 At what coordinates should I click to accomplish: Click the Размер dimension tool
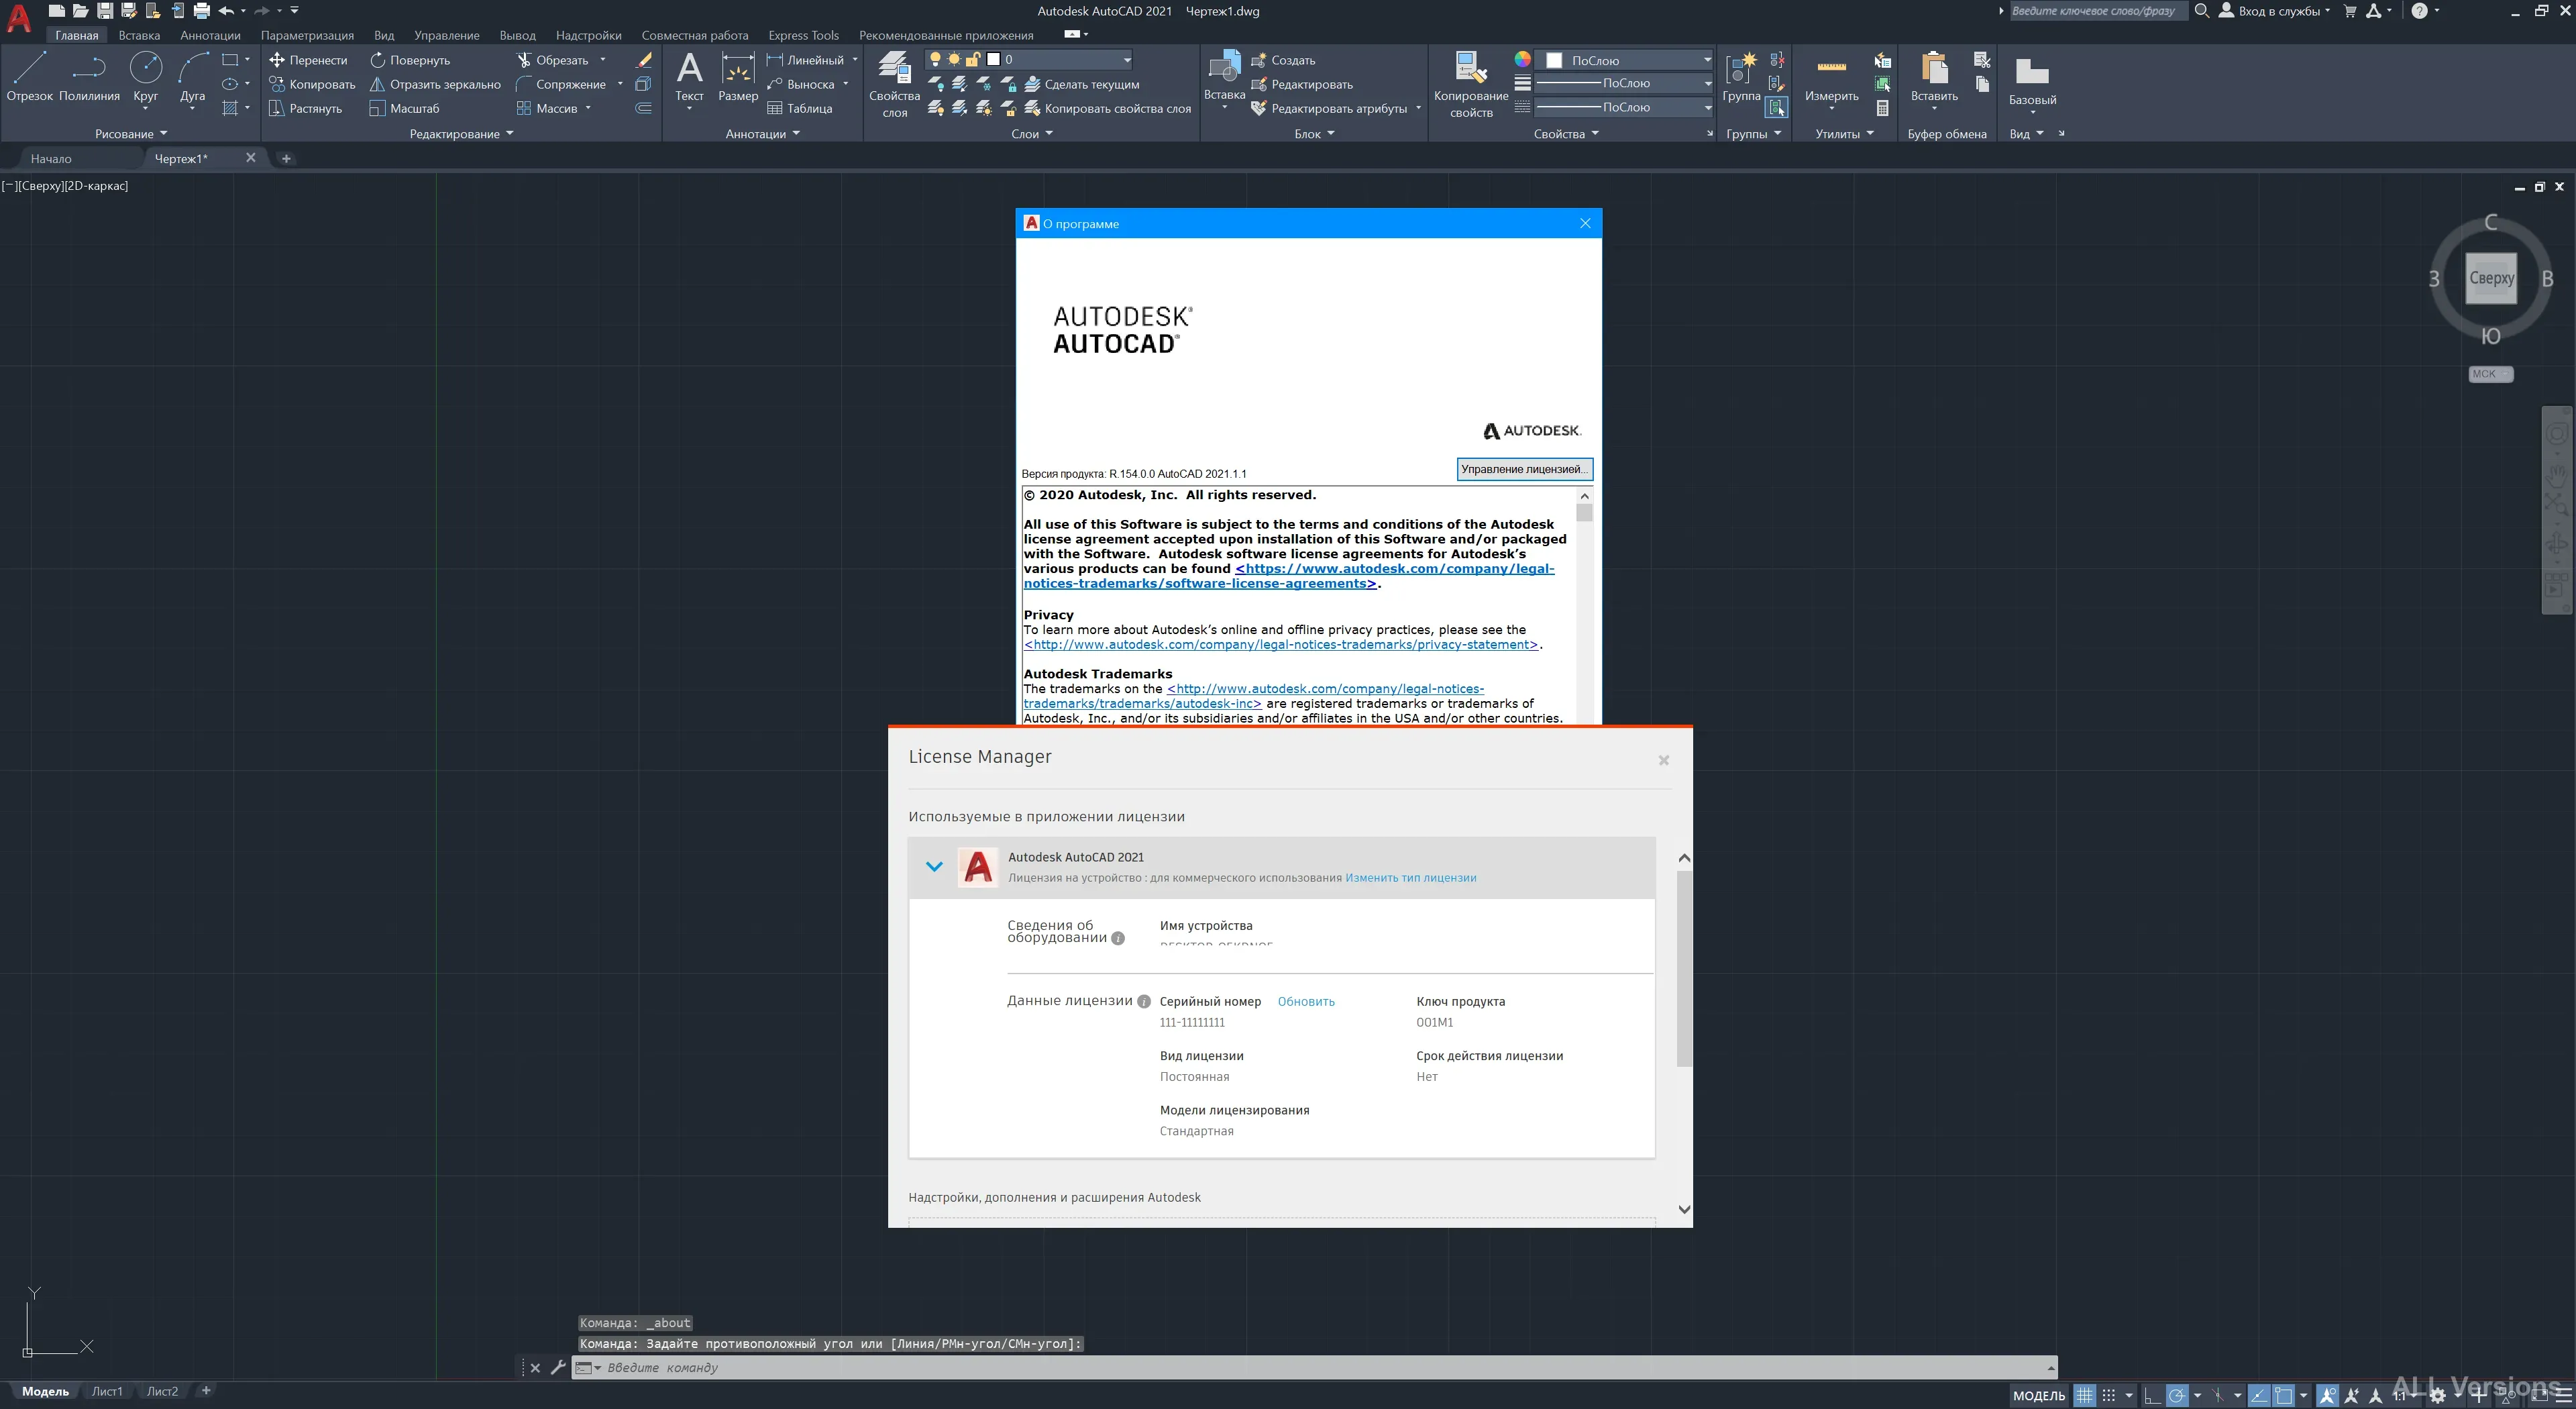pos(738,77)
